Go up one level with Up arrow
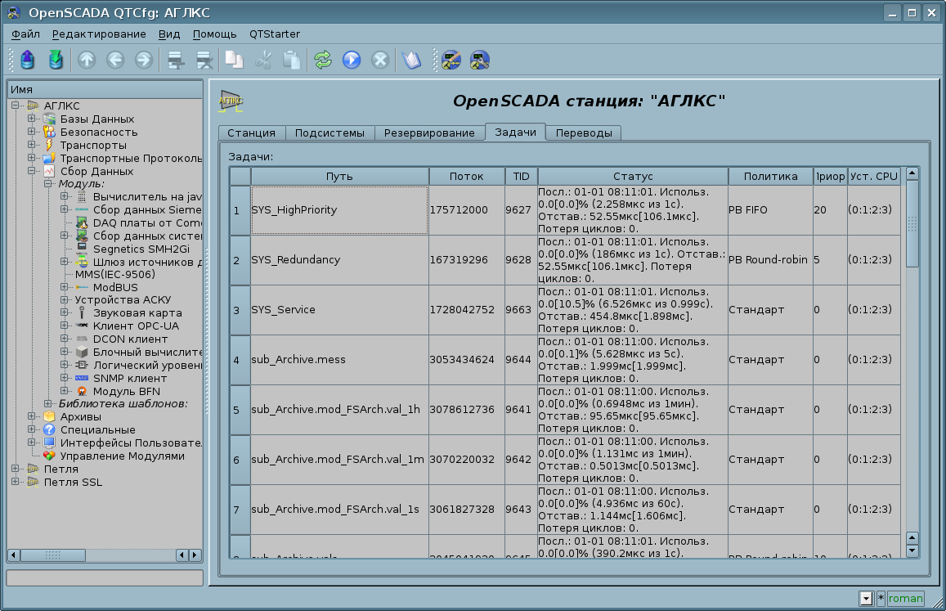This screenshot has height=611, width=946. click(x=87, y=60)
